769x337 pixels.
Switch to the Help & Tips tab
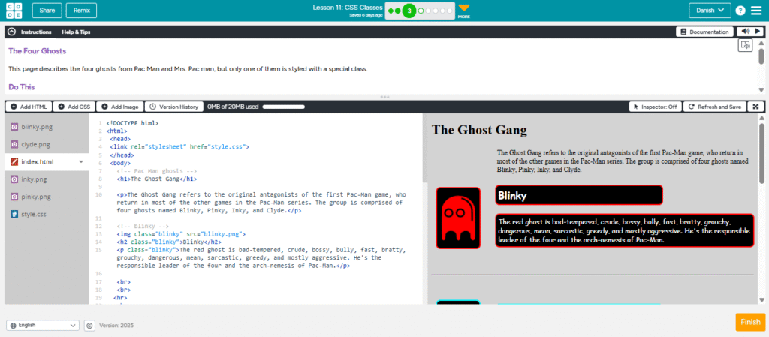point(76,32)
